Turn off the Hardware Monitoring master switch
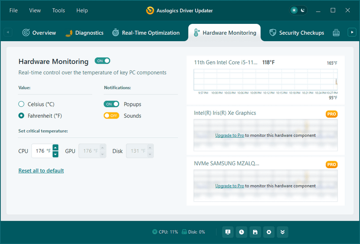The width and height of the screenshot is (360, 244). pyautogui.click(x=102, y=61)
